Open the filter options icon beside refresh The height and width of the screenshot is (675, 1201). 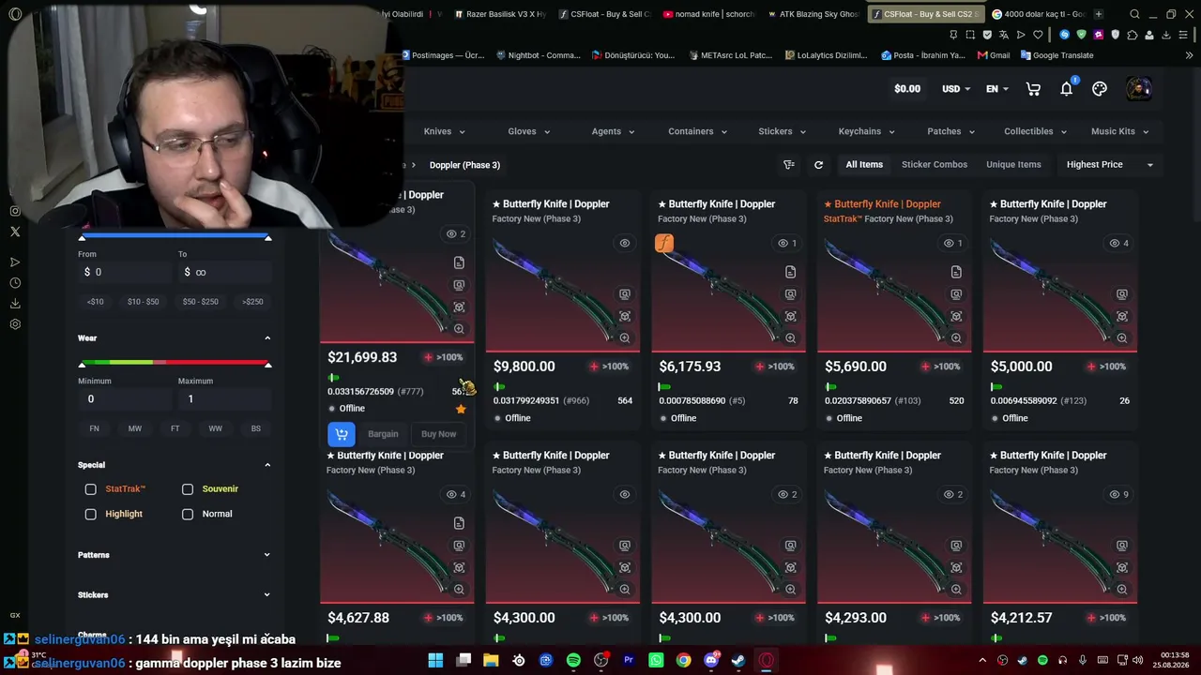click(789, 165)
